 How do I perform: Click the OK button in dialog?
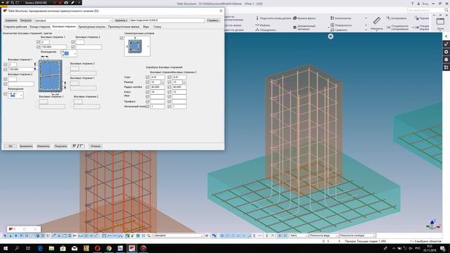(x=11, y=146)
